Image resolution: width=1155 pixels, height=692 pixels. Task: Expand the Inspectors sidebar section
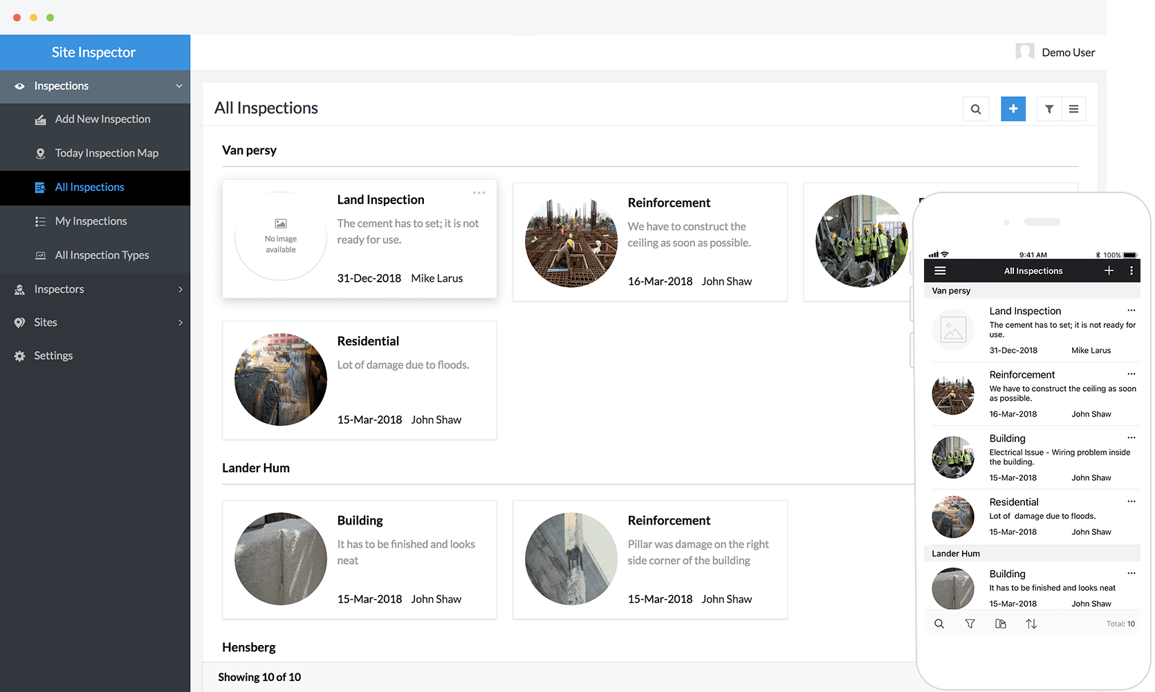pos(180,289)
